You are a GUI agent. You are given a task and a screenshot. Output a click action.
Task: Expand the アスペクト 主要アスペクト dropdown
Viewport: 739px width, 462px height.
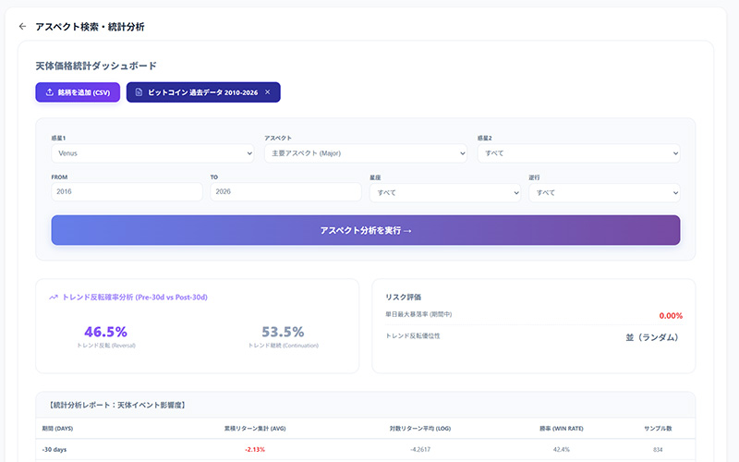pos(365,153)
